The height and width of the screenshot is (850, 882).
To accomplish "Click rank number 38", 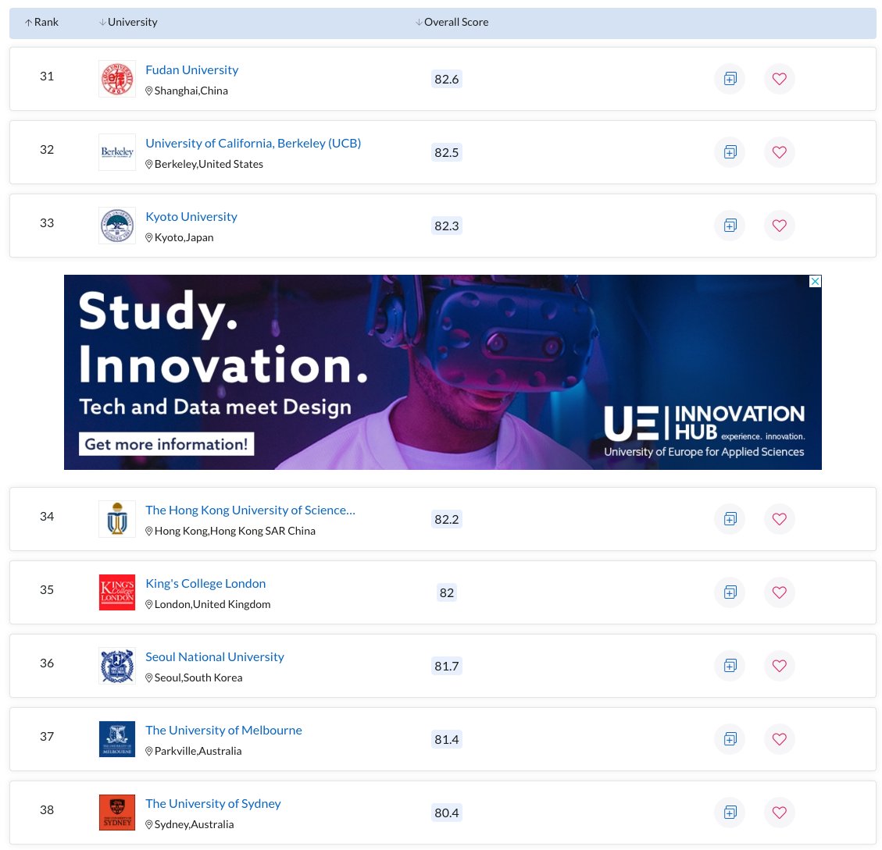I will [47, 809].
